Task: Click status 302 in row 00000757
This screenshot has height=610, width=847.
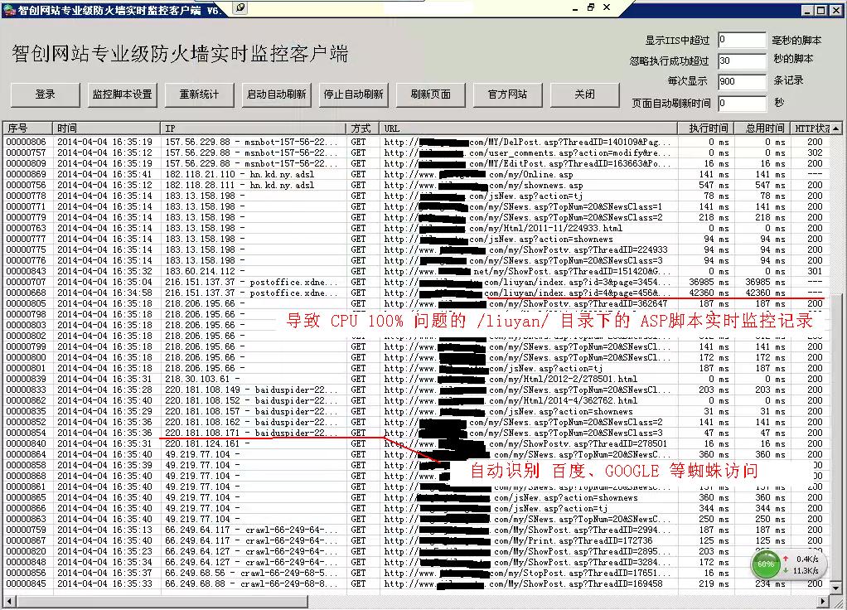Action: click(815, 152)
